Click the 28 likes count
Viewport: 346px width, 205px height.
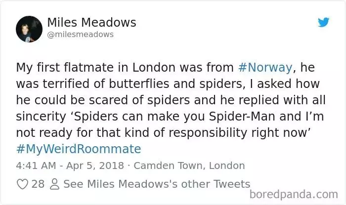pyautogui.click(x=38, y=184)
